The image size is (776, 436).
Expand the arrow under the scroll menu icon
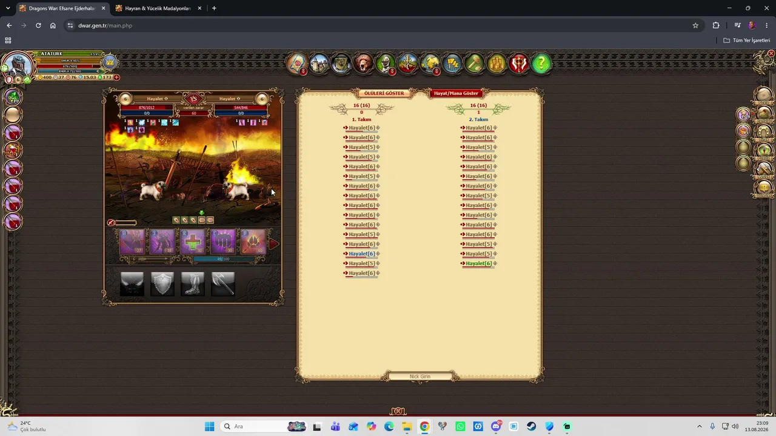(304, 71)
